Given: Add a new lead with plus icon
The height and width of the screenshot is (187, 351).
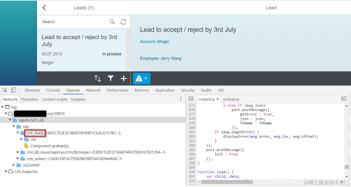Looking at the screenshot, I should click(x=123, y=79).
